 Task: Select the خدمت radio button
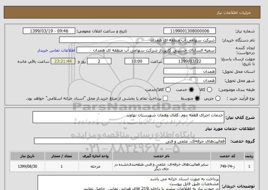pyautogui.click(x=191, y=90)
